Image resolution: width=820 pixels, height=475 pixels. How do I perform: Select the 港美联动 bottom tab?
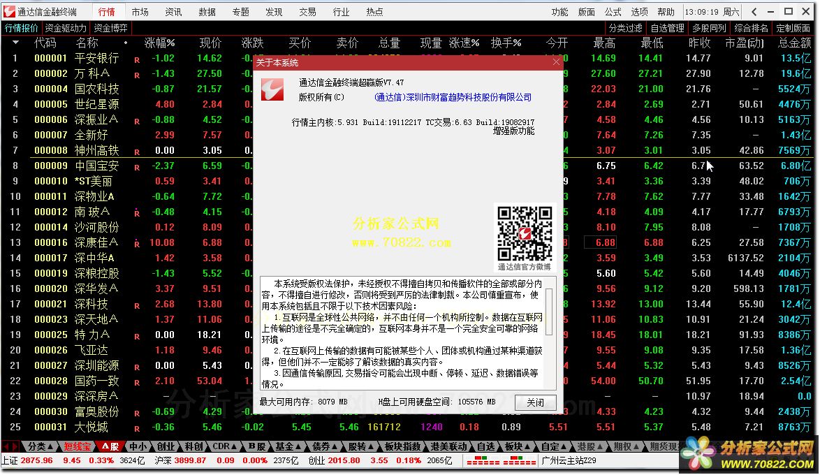click(448, 446)
